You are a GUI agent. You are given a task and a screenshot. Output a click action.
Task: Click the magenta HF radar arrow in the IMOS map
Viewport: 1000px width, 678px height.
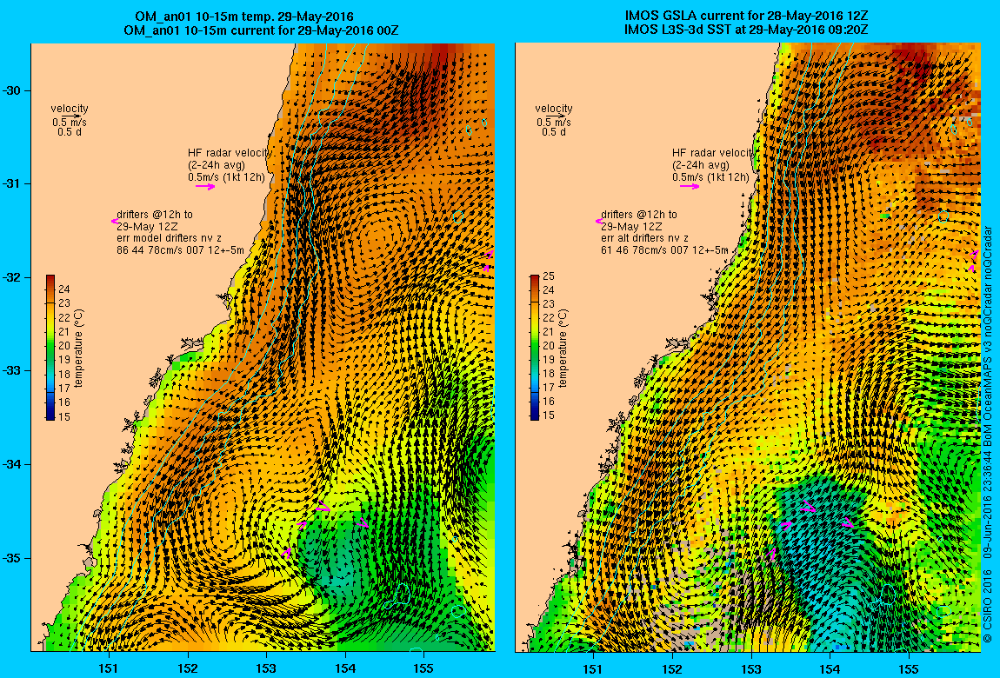(x=690, y=187)
